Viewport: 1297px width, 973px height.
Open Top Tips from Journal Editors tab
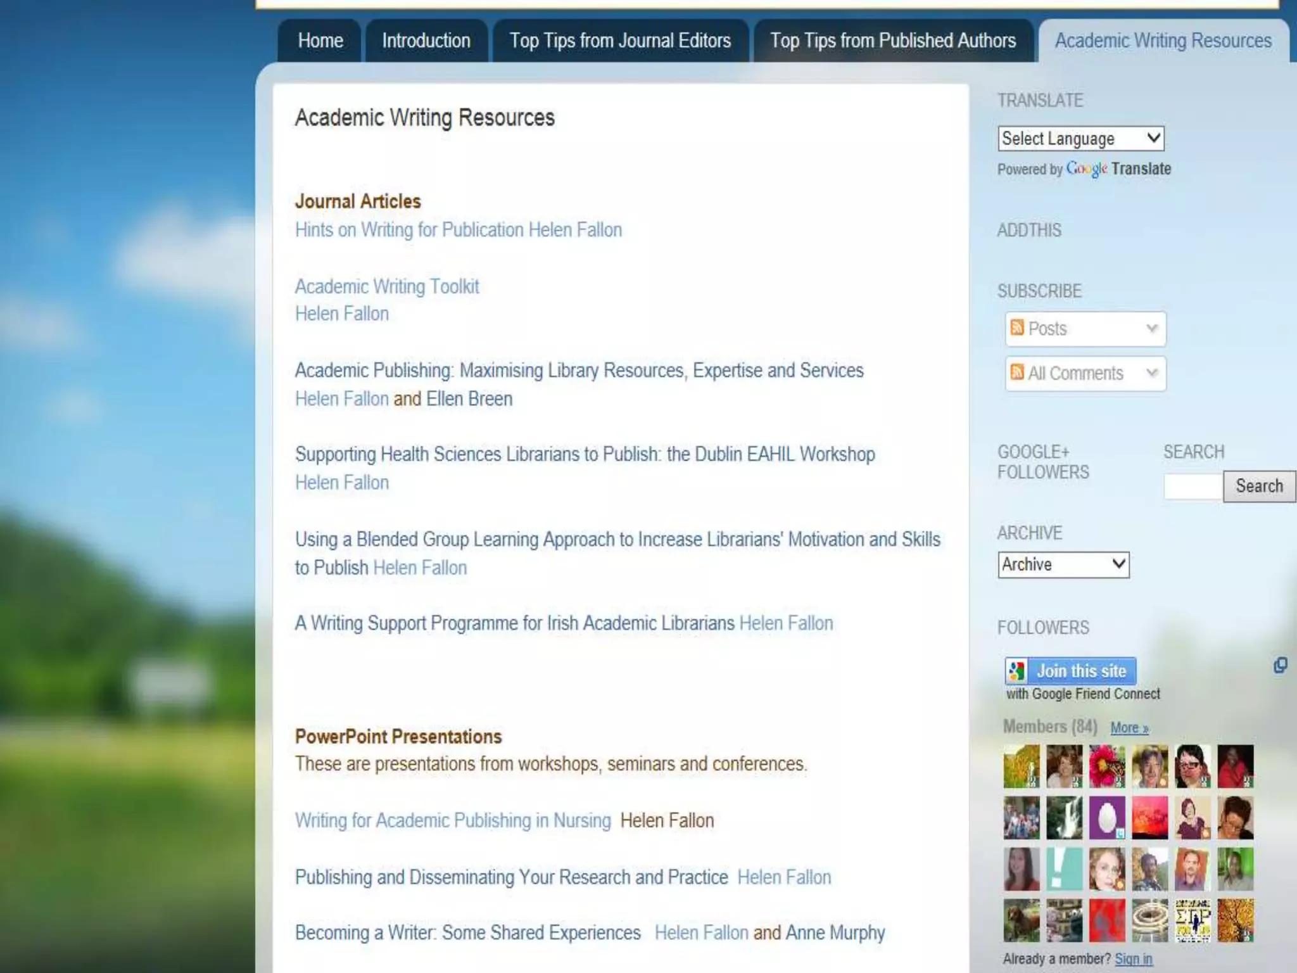tap(620, 41)
